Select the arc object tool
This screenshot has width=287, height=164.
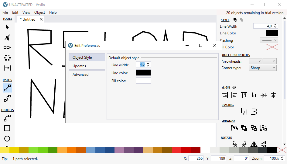point(7,118)
